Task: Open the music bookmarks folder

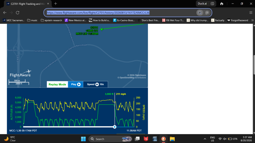Action: coord(32,20)
